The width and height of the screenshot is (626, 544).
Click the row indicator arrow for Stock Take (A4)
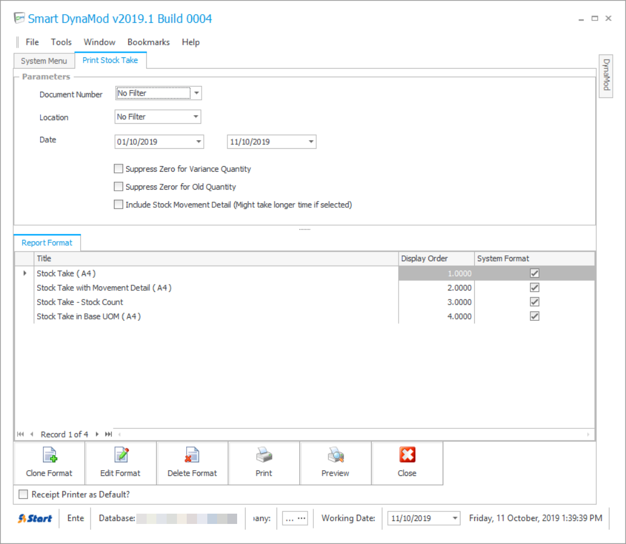(x=25, y=273)
